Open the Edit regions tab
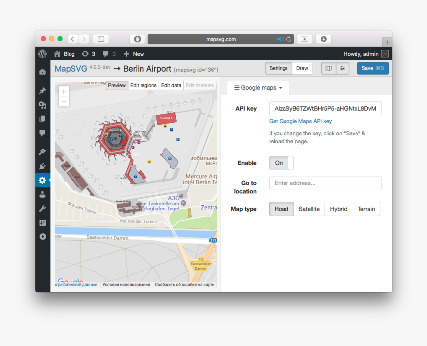 (143, 85)
